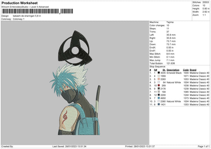
Task: Click the 'Last Saved: 28/01/2023 13:51:34' footer text
Action: coord(69,146)
